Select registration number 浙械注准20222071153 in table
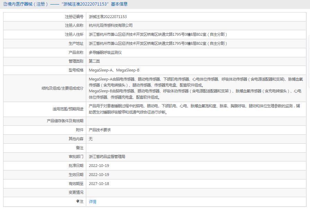310x210 pixels. coord(108,17)
